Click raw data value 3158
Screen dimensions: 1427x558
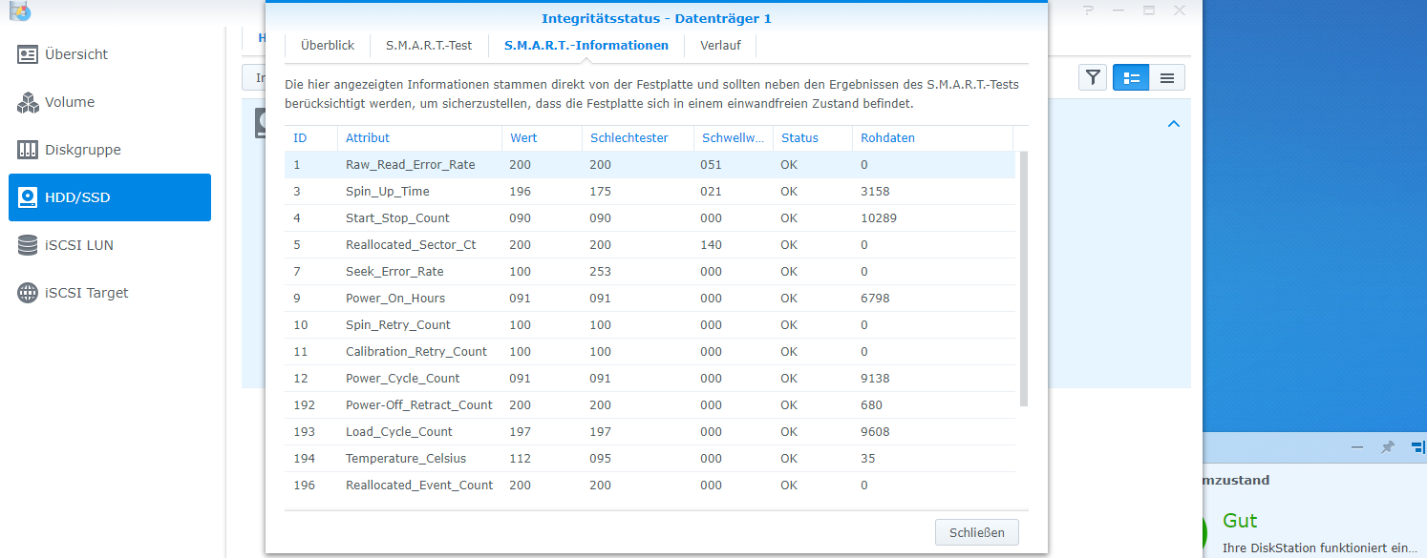click(875, 192)
